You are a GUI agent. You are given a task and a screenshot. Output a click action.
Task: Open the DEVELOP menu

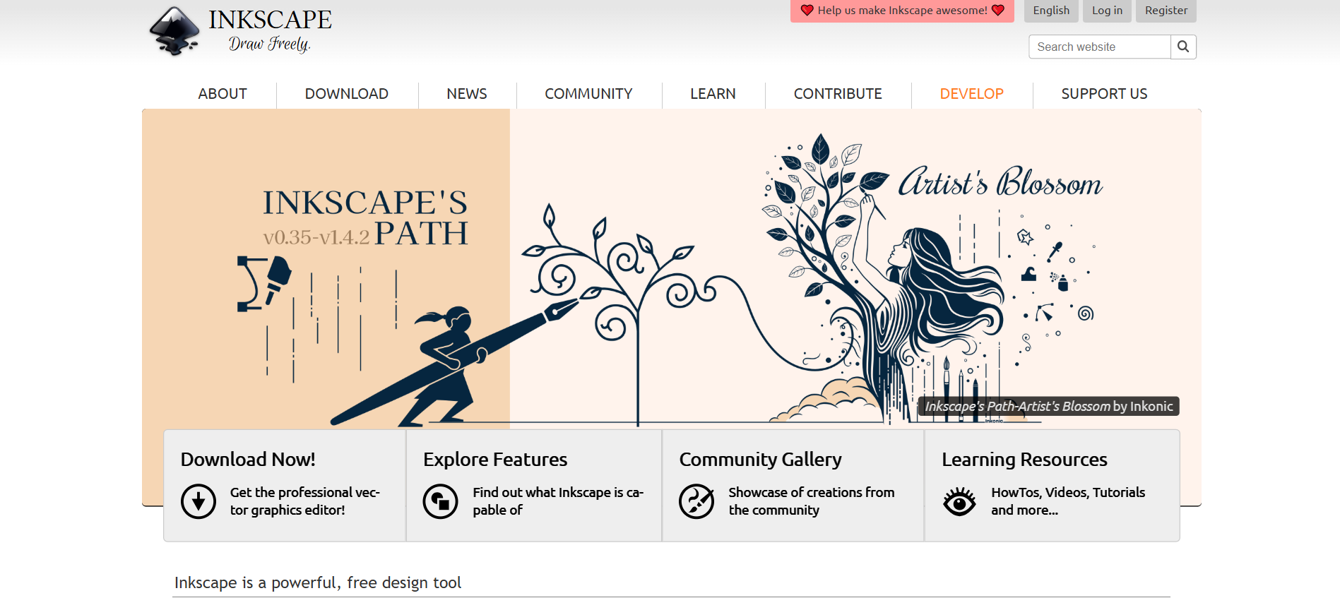coord(972,94)
